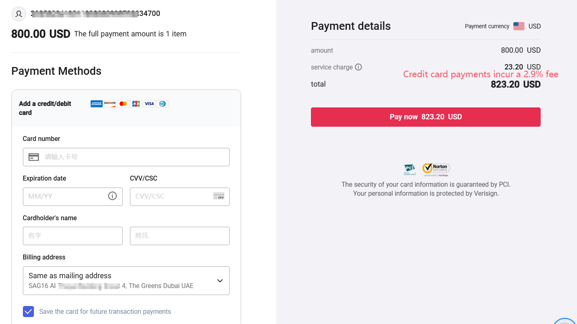Click the CVV/CSC input field

172,197
